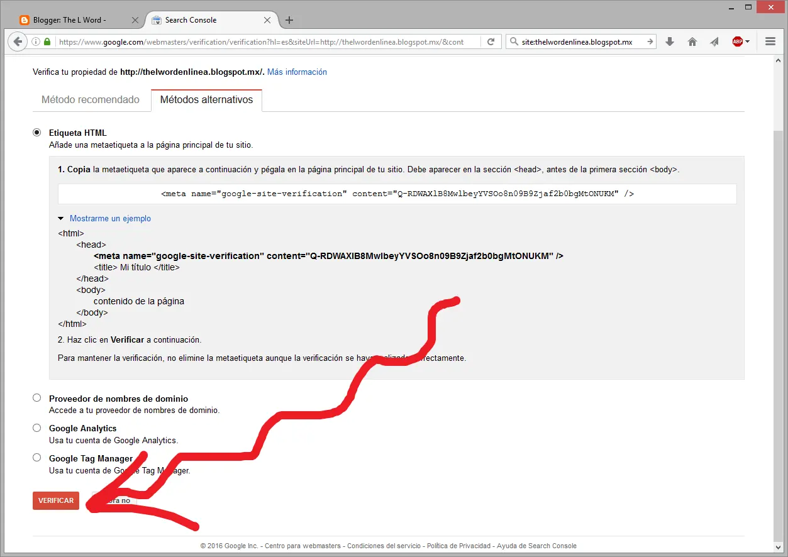Select the Etiqueta HTML radio button
The image size is (788, 557).
36,133
